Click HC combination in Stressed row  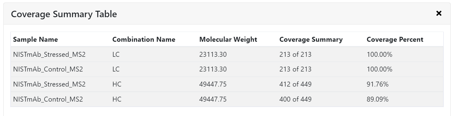tap(117, 84)
